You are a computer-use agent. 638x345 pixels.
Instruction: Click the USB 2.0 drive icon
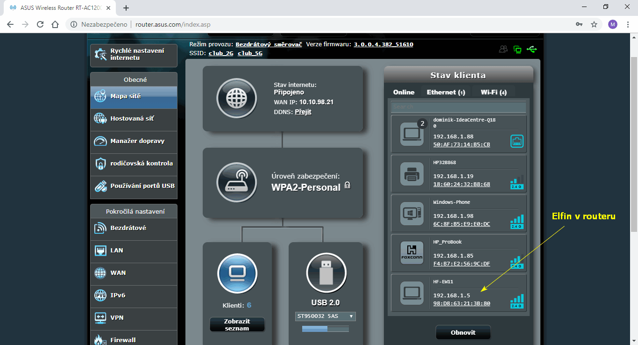coord(326,273)
